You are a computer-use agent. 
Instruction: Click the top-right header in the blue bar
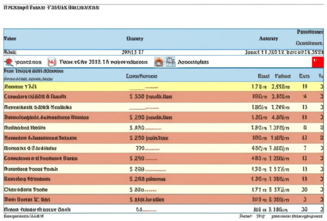click(x=309, y=32)
